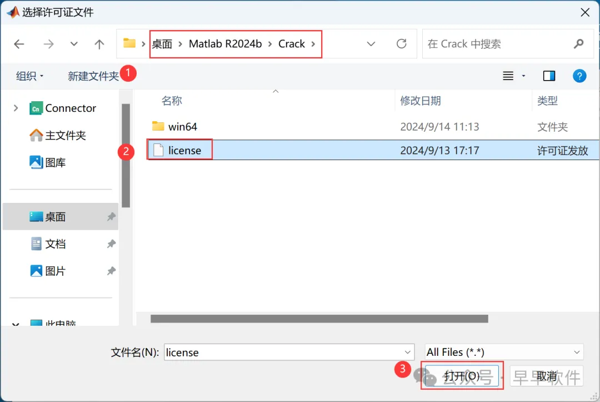The image size is (600, 402).
Task: Open 主文件夹 in the sidebar
Action: 58,135
